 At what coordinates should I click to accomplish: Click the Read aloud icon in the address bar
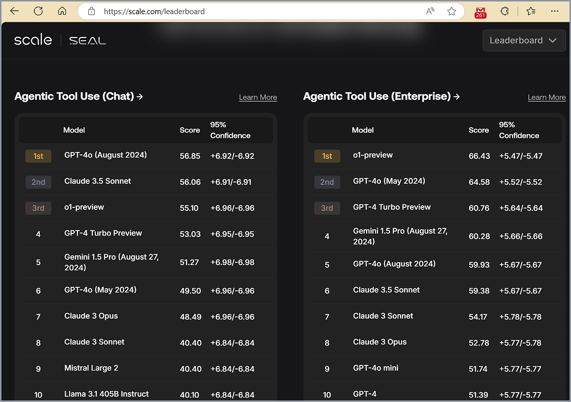coord(430,11)
